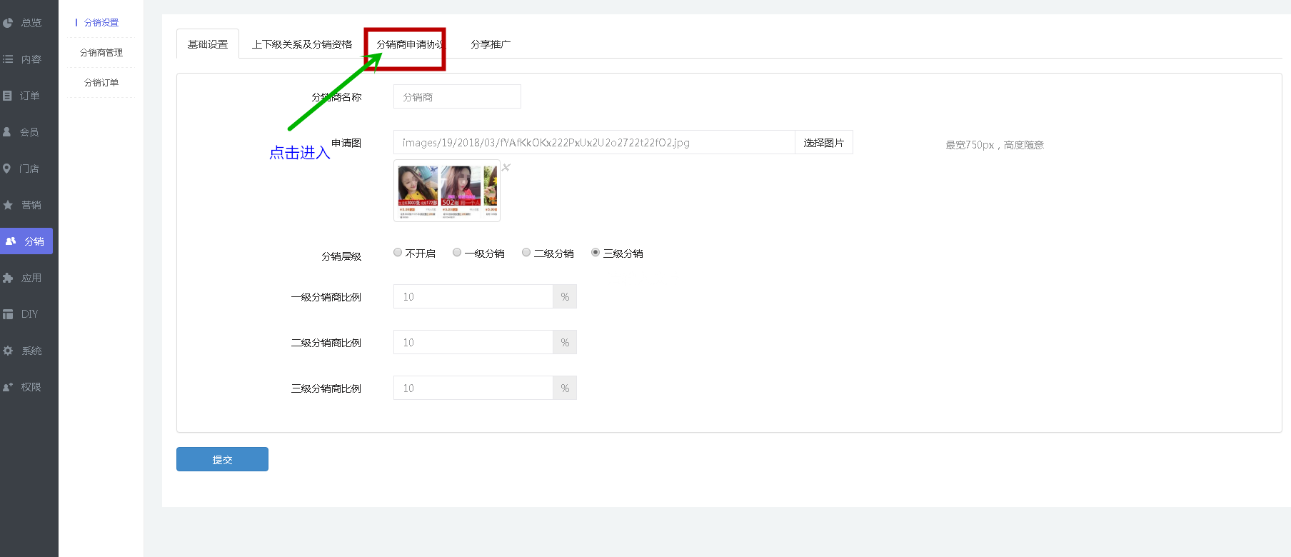Open 分销商管理 in the submenu
This screenshot has height=557, width=1291.
click(x=101, y=53)
